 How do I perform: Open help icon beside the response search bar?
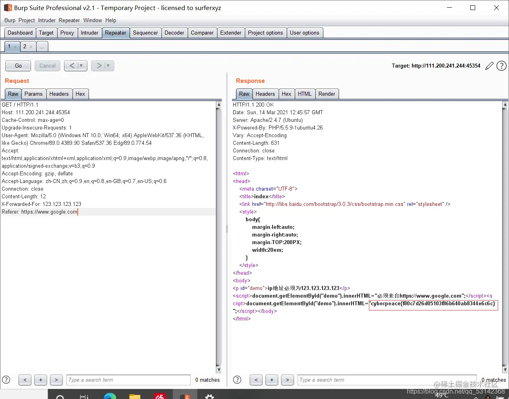(237, 380)
